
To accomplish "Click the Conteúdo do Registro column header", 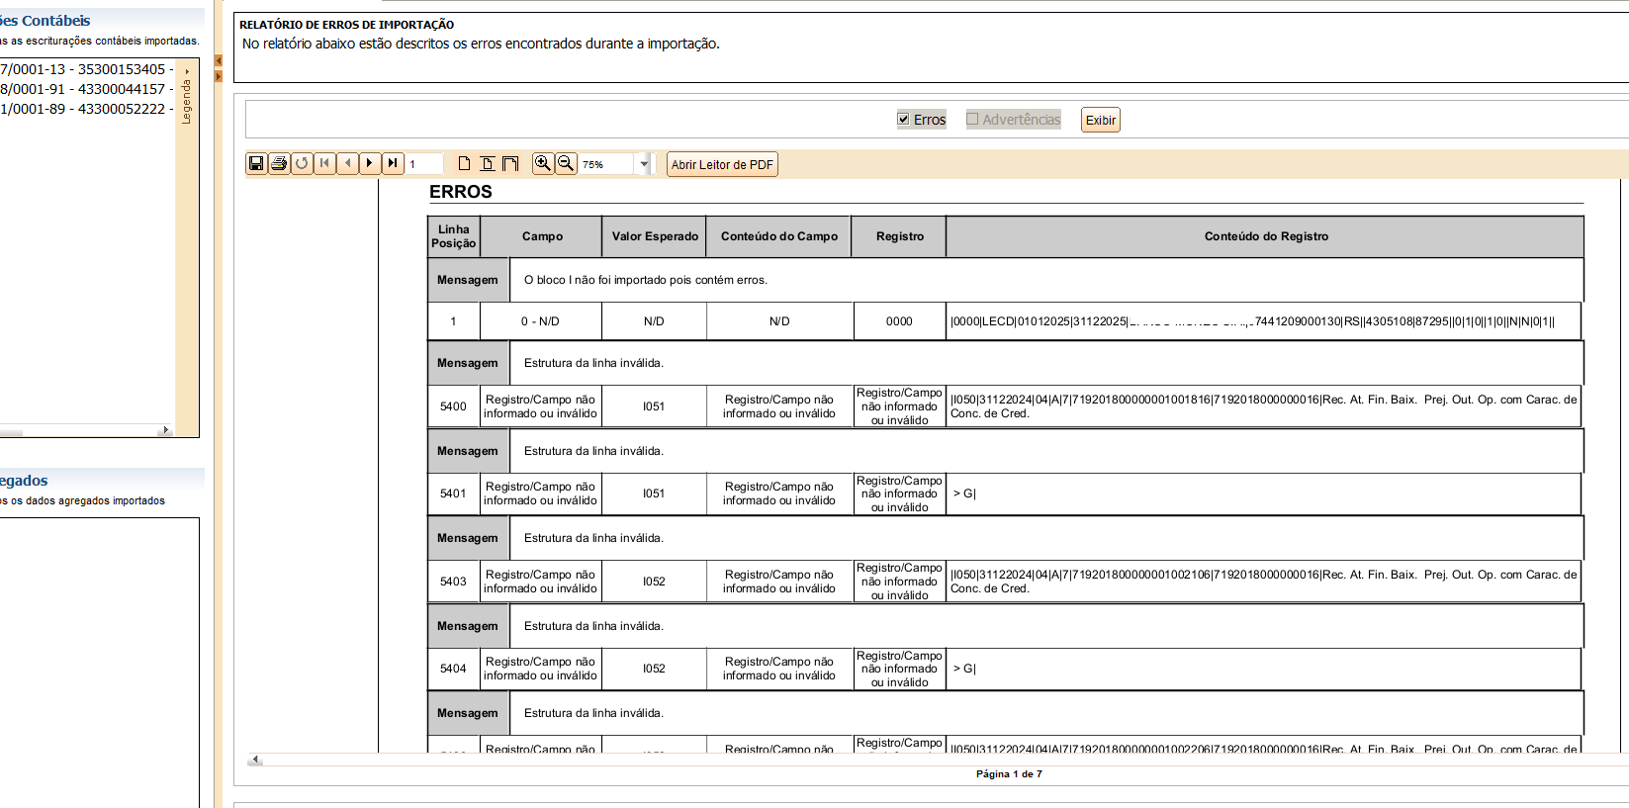I will (x=1266, y=236).
